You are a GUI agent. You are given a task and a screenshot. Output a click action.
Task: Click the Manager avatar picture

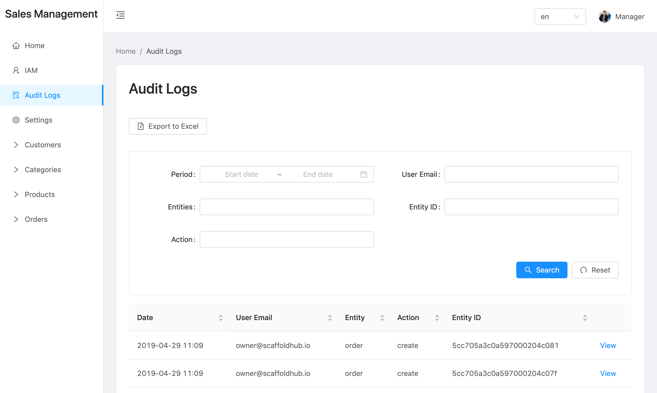604,17
